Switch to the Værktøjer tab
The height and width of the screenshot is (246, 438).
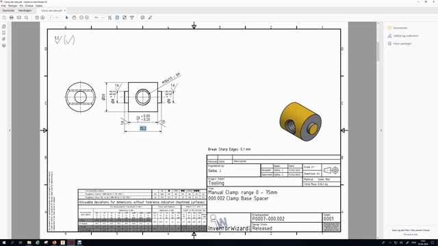[25, 11]
